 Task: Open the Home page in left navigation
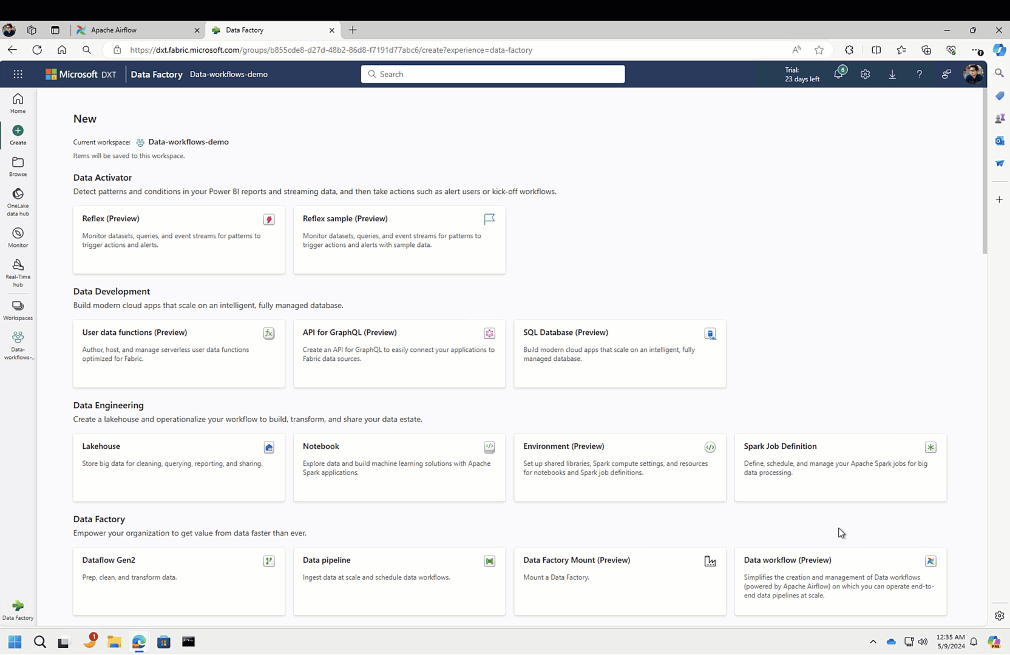click(x=18, y=103)
